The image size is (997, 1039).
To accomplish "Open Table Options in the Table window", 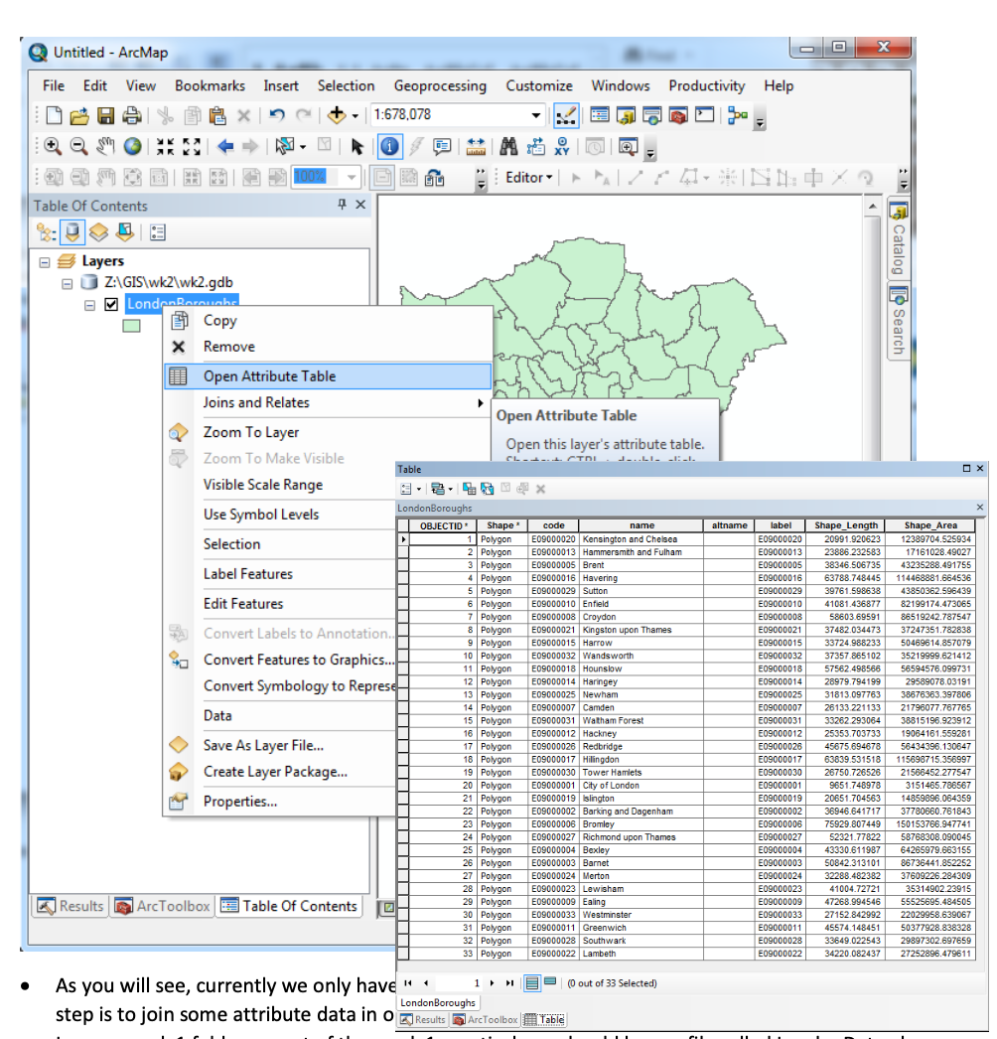I will tap(405, 488).
